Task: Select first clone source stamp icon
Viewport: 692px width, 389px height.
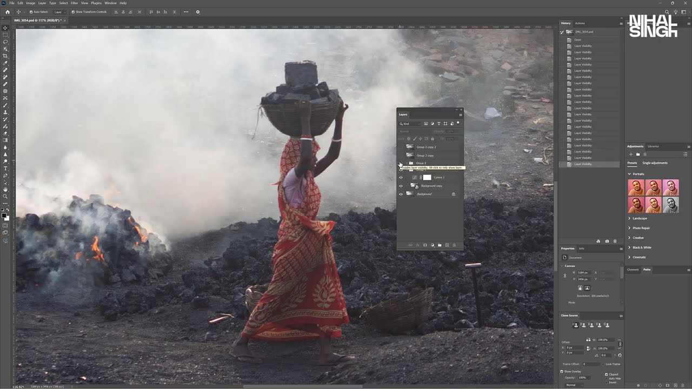Action: (x=576, y=325)
